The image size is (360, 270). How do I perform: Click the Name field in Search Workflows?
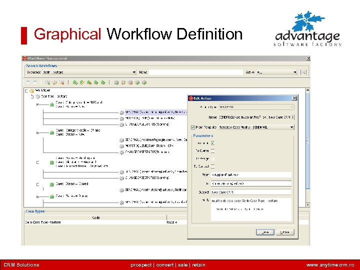pos(196,72)
